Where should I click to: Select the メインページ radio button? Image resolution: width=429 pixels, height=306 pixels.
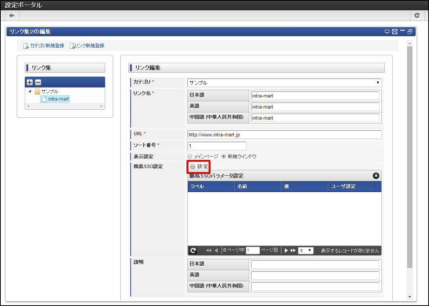coord(190,156)
